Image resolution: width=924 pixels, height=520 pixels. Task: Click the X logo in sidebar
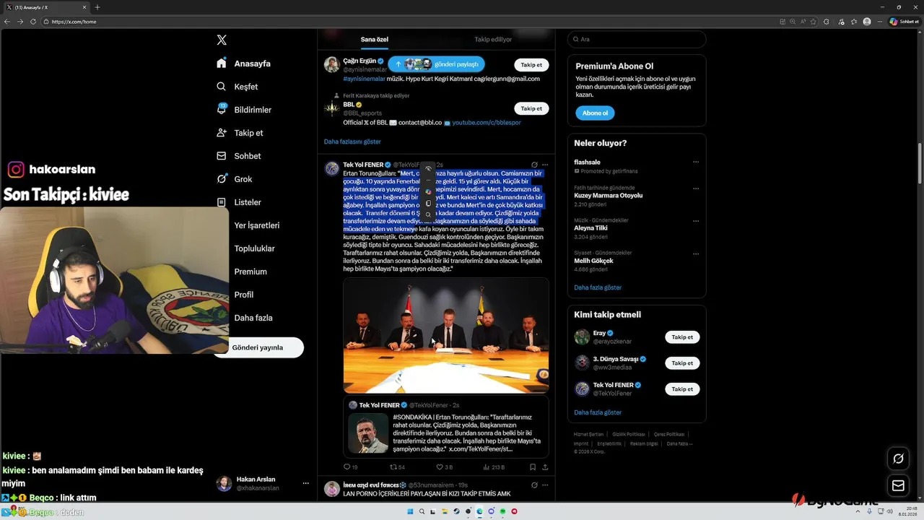coord(222,40)
